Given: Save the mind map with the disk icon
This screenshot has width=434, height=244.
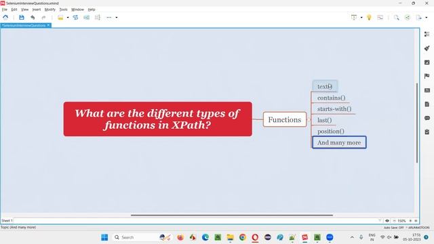Looking at the screenshot, I should [22, 18].
